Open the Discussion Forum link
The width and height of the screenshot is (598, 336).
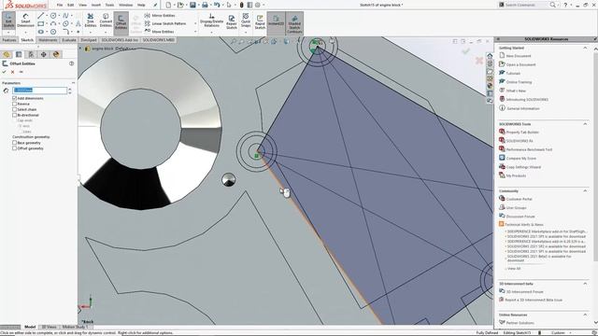[x=520, y=217]
